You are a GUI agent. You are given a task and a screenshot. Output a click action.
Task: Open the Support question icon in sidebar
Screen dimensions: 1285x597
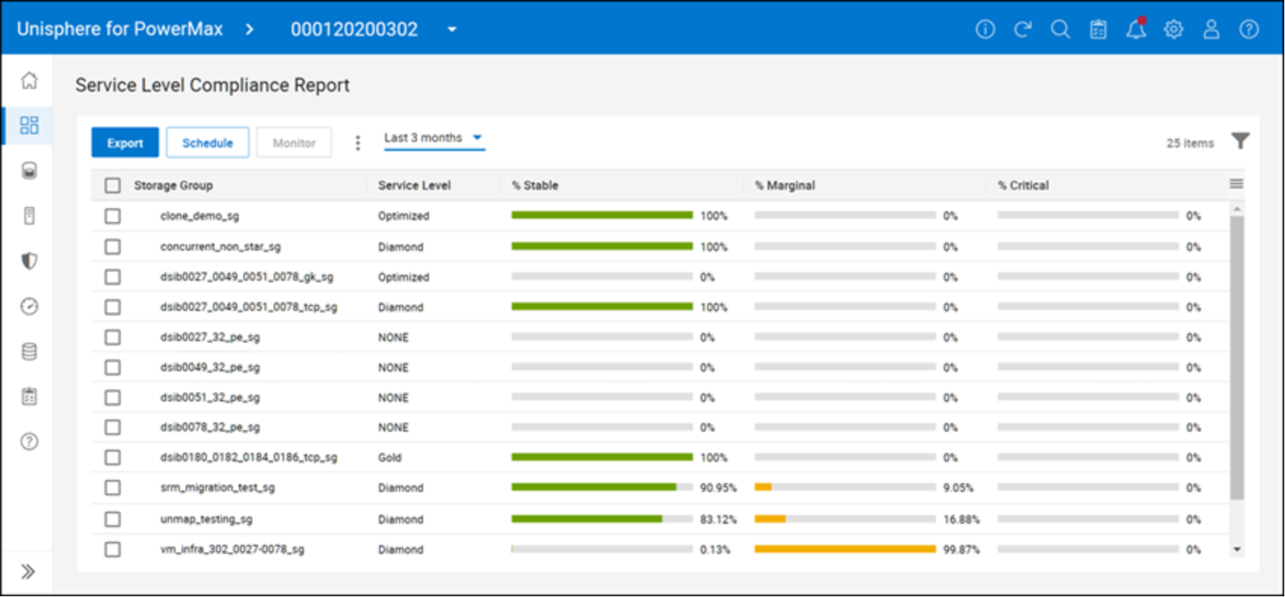point(29,442)
